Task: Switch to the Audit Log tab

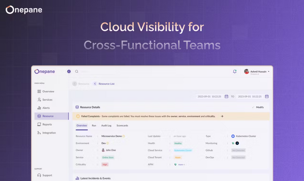Action: point(106,125)
